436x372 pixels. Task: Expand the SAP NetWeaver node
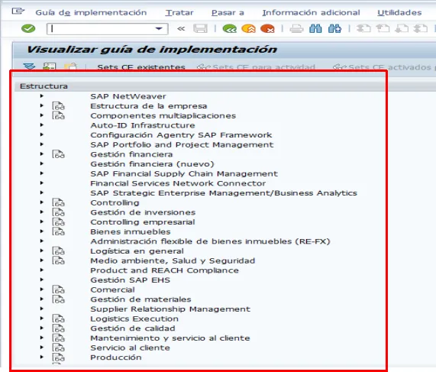(42, 96)
